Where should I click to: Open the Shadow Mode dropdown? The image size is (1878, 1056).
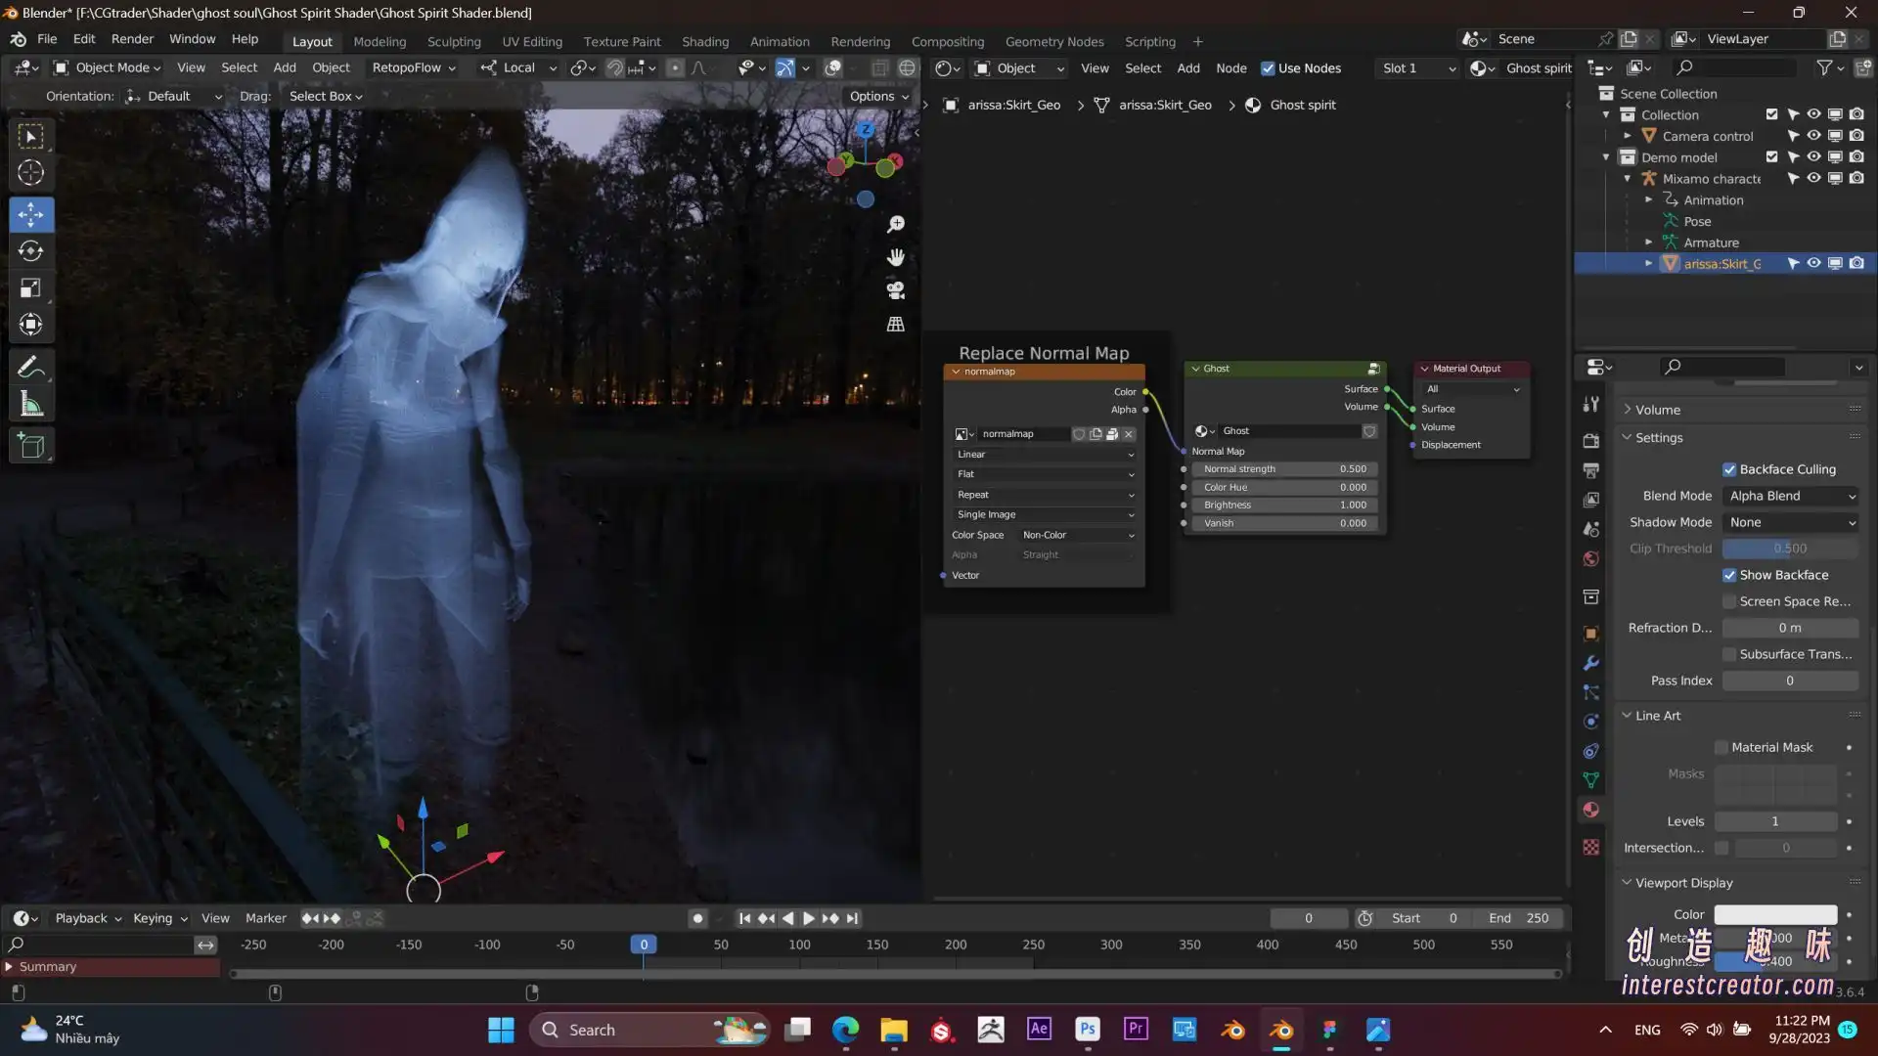[x=1791, y=522]
